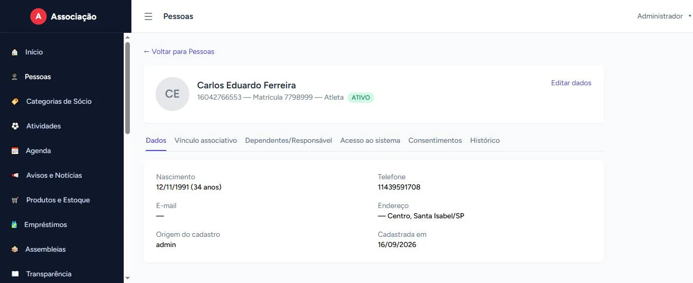This screenshot has height=283, width=693.
Task: Click the Pessoas page header title
Action: [178, 16]
